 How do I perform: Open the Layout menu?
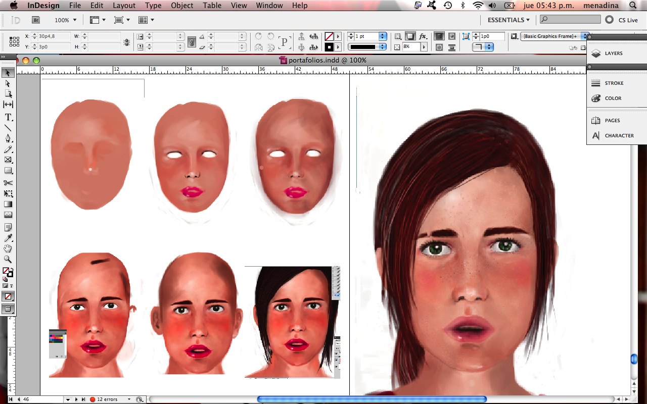point(124,6)
